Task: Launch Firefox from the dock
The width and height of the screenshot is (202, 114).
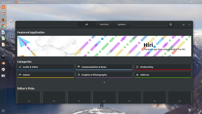Action: (3, 19)
